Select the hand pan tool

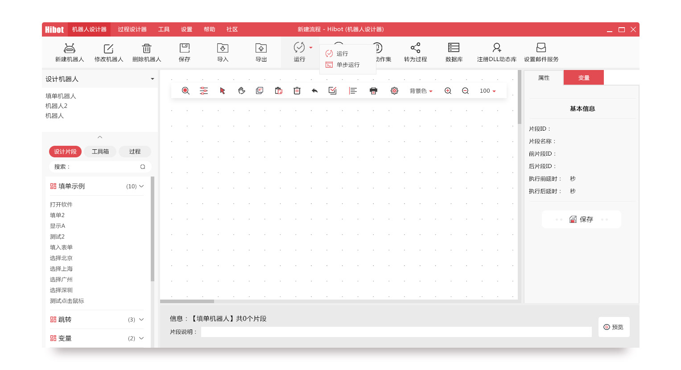coord(241,91)
